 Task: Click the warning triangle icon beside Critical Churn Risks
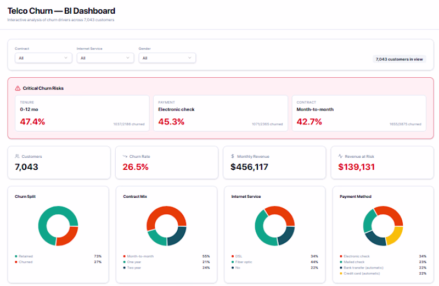(18, 88)
